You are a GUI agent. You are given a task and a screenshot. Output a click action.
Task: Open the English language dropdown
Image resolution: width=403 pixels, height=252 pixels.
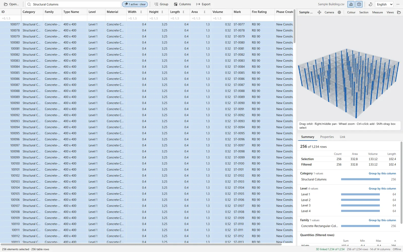click(384, 4)
